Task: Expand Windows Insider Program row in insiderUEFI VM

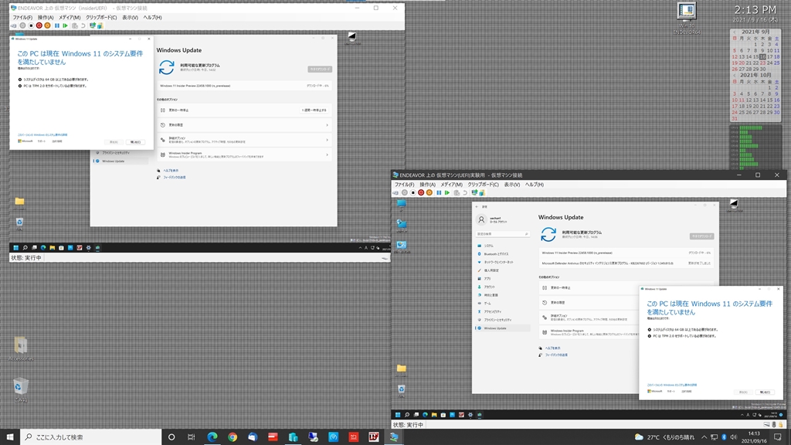Action: coord(244,155)
